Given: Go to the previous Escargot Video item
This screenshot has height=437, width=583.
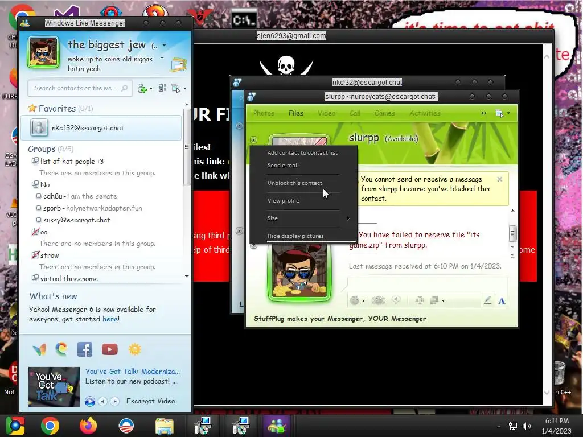Looking at the screenshot, I should tap(103, 401).
